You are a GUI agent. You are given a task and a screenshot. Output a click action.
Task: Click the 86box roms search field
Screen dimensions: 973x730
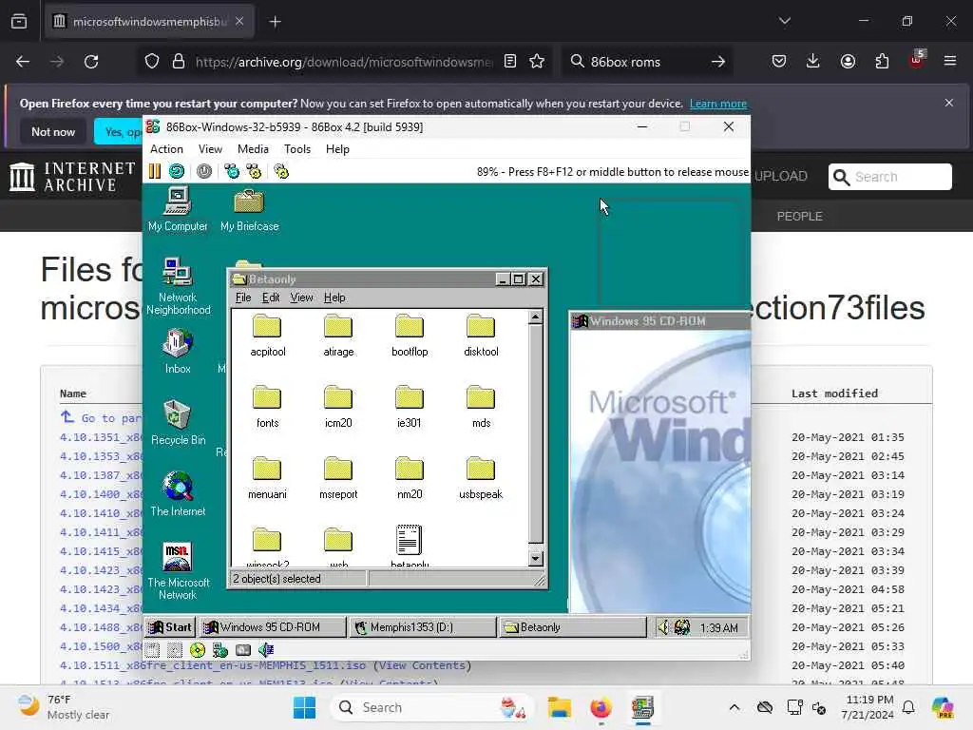(647, 62)
